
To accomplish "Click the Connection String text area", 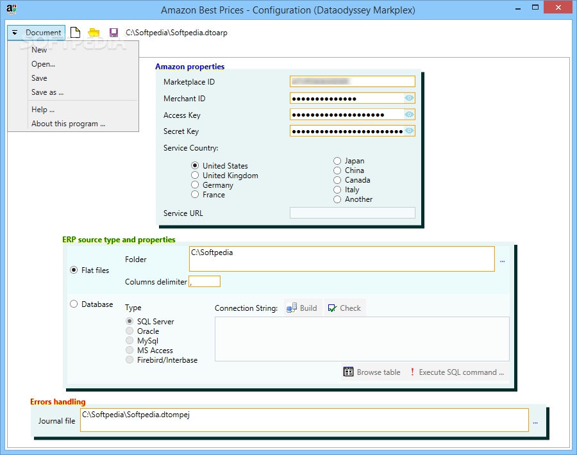I will pos(362,339).
